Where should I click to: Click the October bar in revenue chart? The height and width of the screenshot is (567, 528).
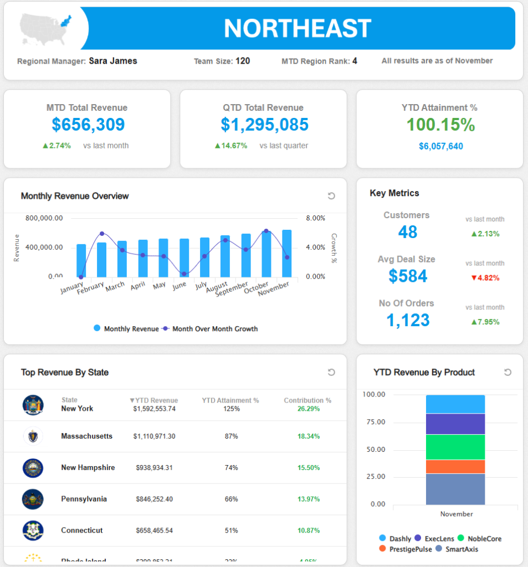266,255
